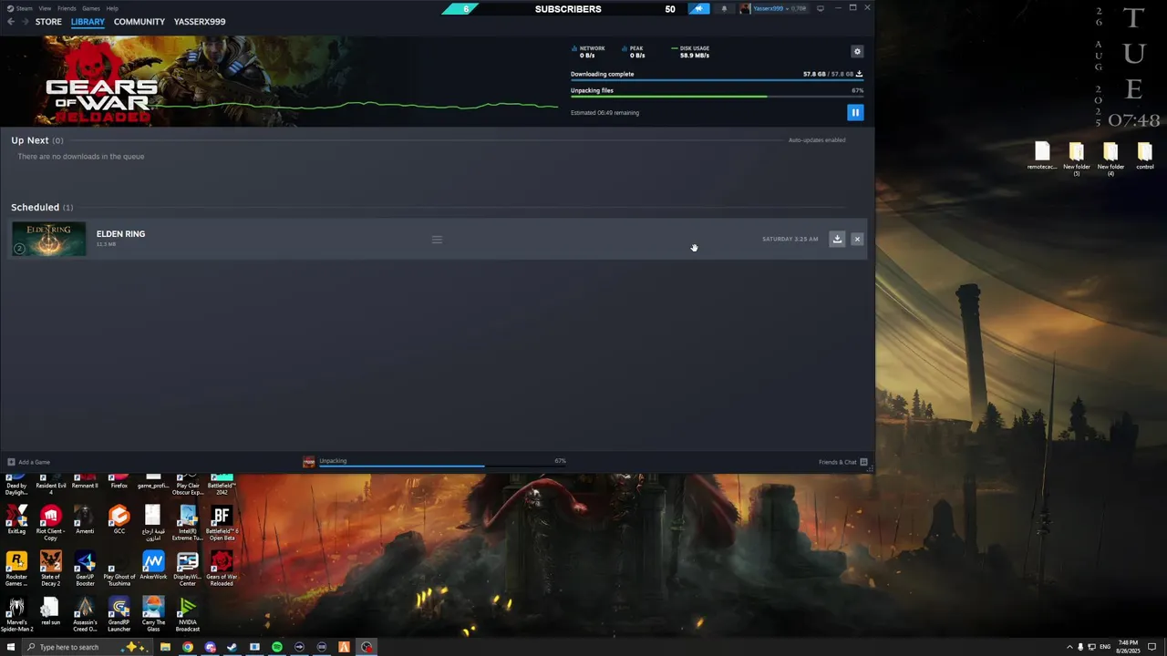Open the Help menu
The image size is (1167, 656).
(x=112, y=8)
